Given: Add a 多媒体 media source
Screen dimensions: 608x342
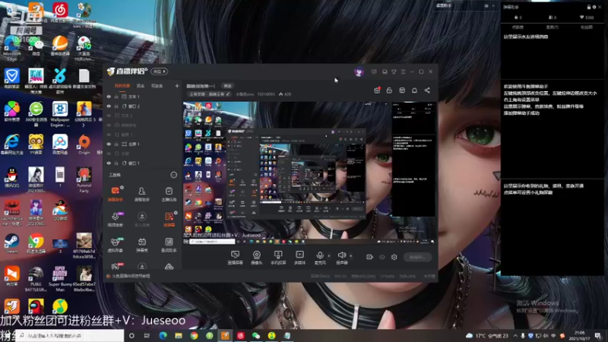Looking at the screenshot, I should pos(299,258).
